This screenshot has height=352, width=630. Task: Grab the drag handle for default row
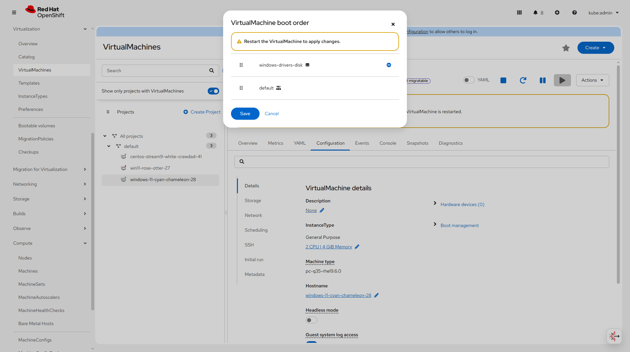pos(241,88)
